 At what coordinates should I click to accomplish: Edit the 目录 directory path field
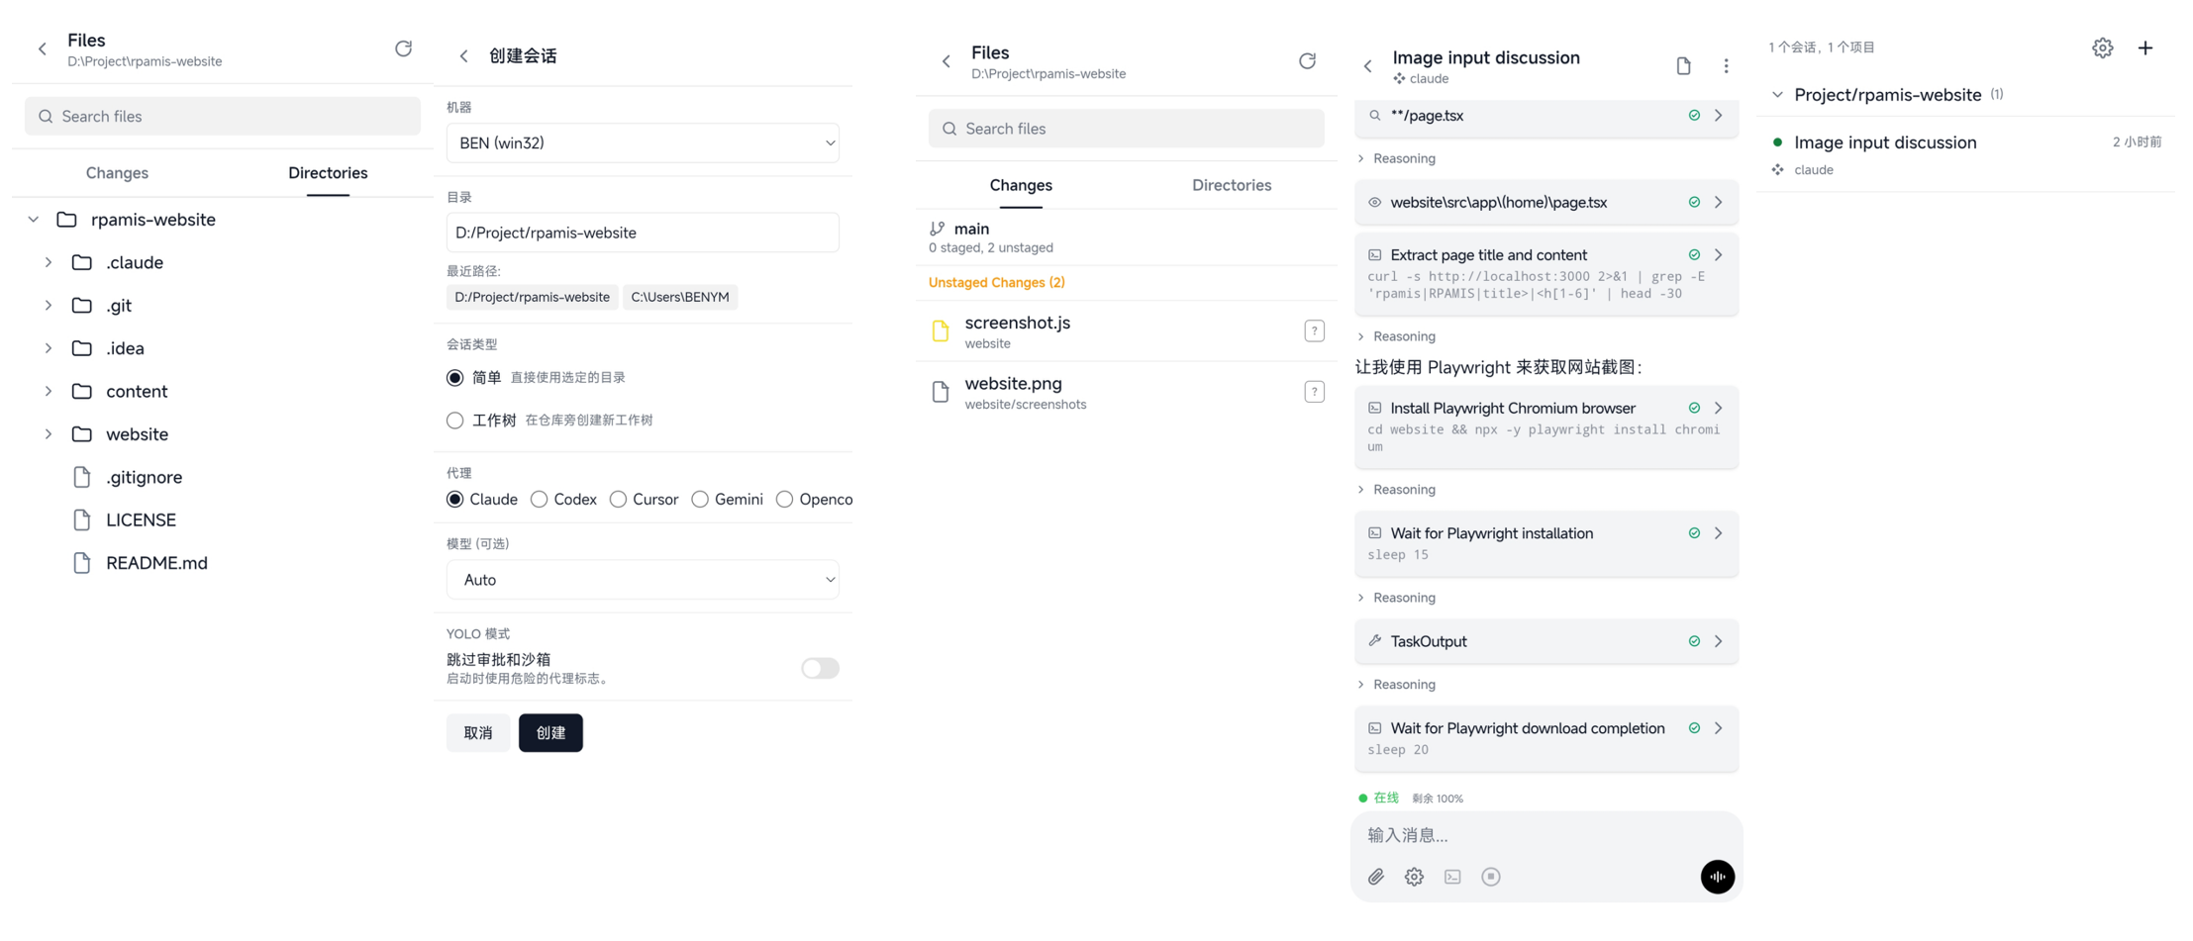tap(643, 233)
